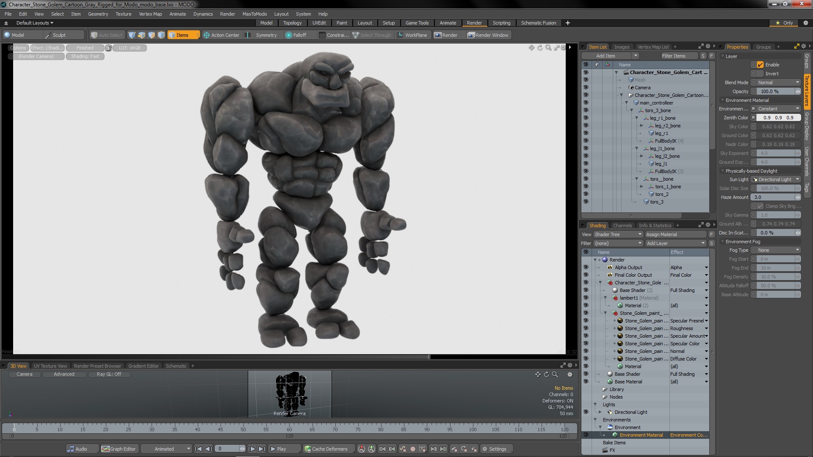Click the Ray GL: Off button

[x=109, y=374]
